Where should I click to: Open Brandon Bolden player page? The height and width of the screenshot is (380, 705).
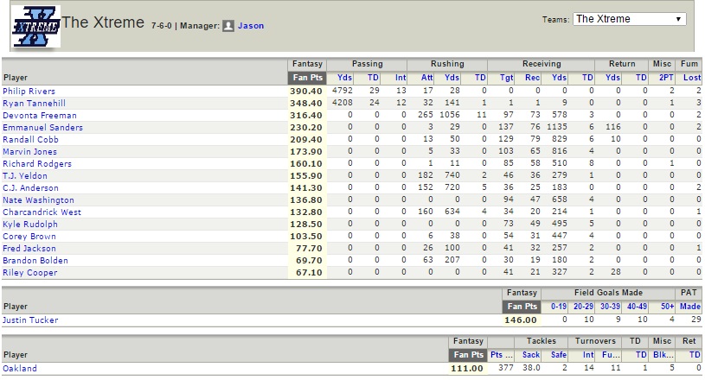35,261
